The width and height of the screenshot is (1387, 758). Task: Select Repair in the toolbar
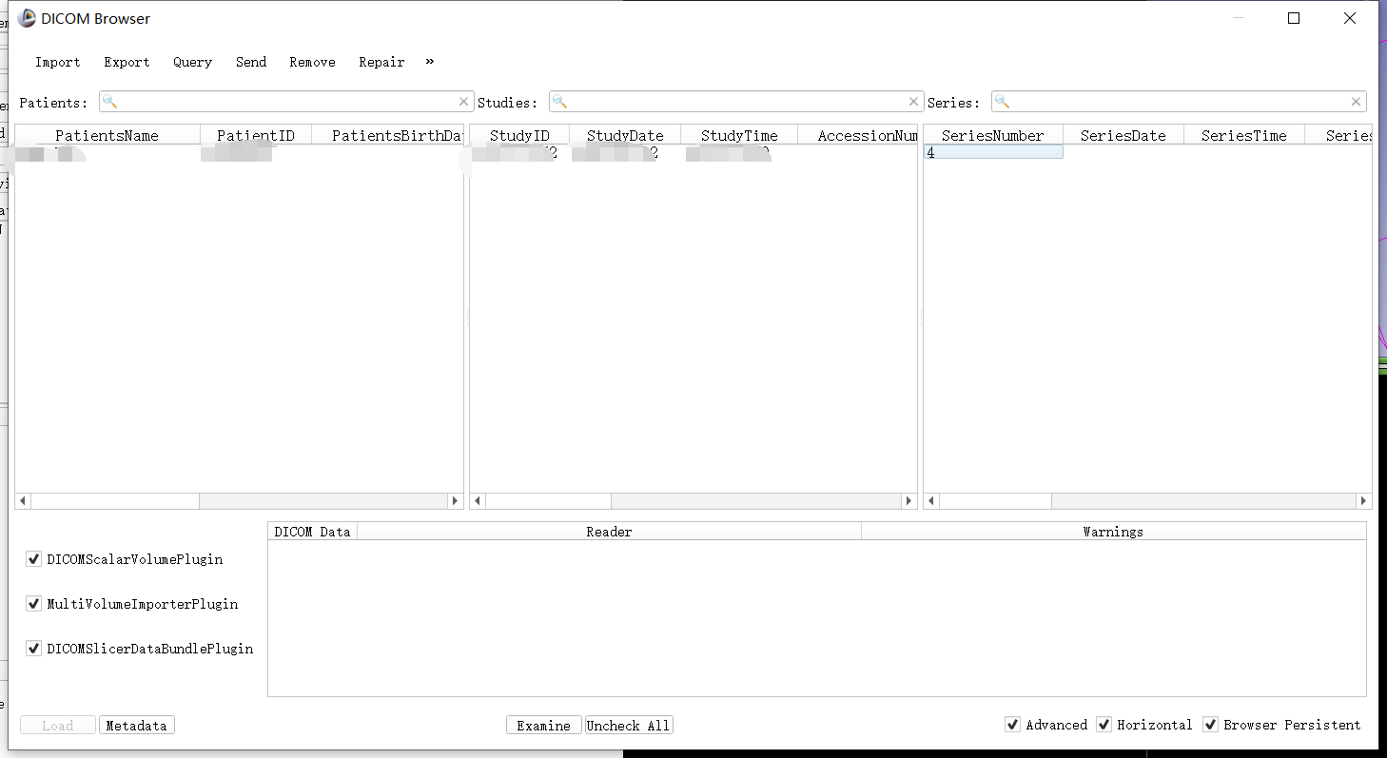(x=381, y=62)
